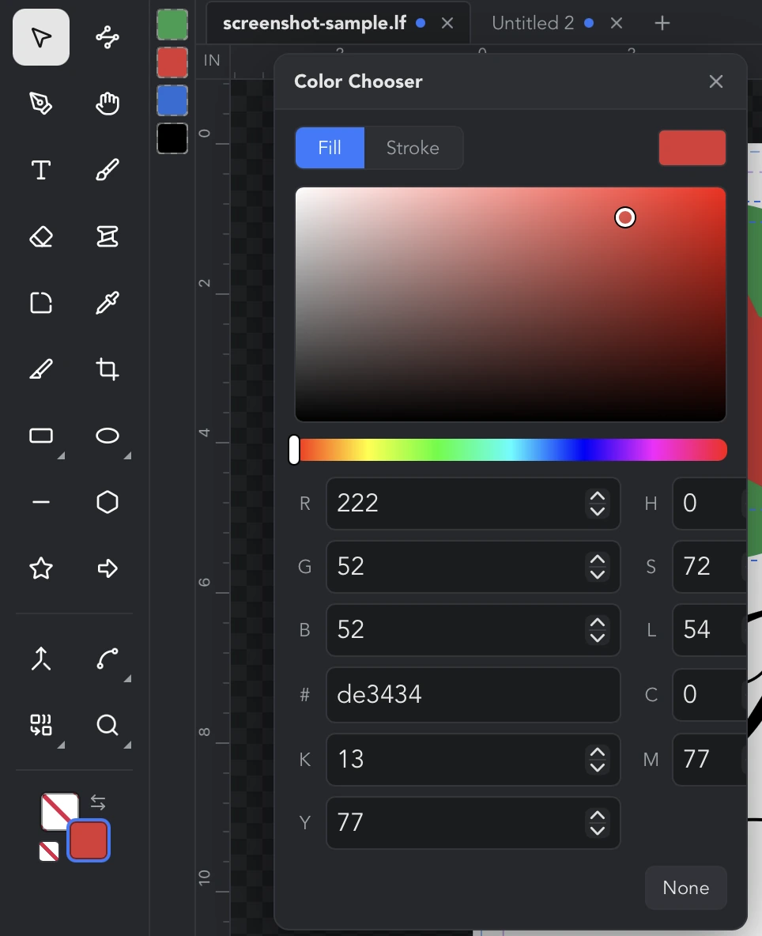Choose the Crop tool
Viewport: 762px width, 936px height.
(x=108, y=369)
